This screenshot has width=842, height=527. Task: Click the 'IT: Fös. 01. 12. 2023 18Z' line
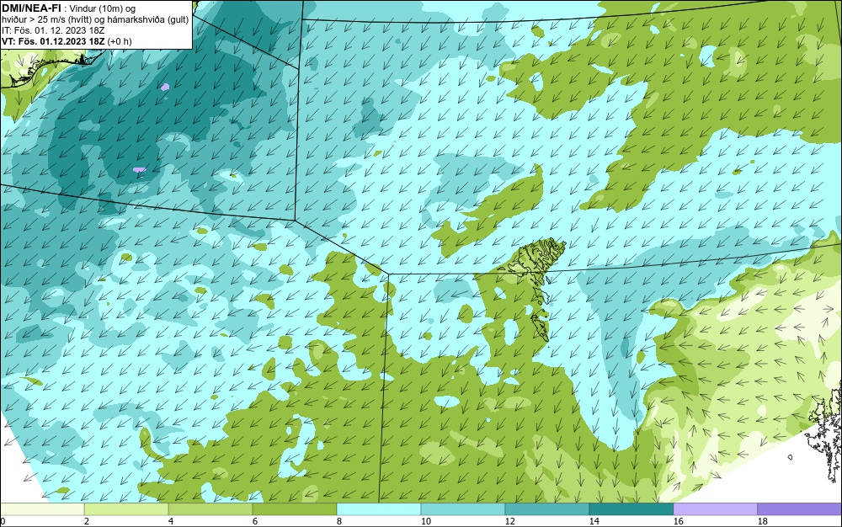(53, 30)
